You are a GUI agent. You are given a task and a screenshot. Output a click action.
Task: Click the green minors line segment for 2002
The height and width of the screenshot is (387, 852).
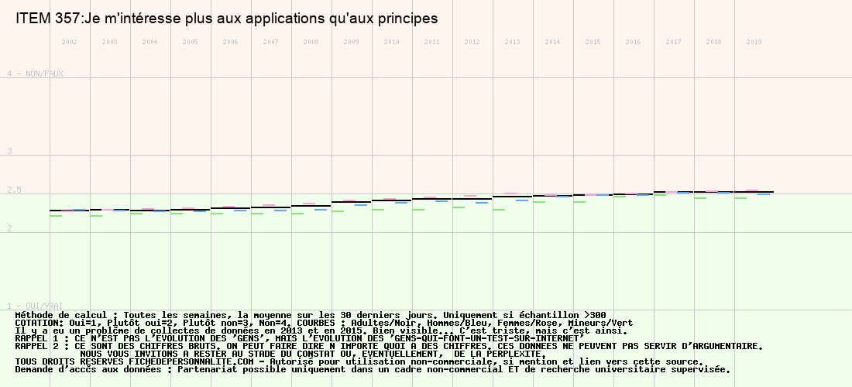(56, 216)
